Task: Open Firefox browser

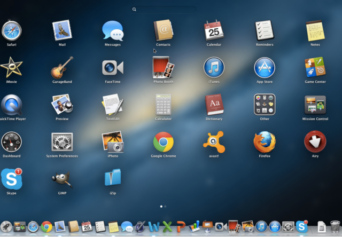Action: (265, 142)
